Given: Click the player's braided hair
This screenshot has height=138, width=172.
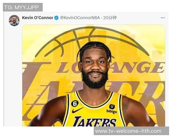Looking at the screenshot, I should point(94,47).
